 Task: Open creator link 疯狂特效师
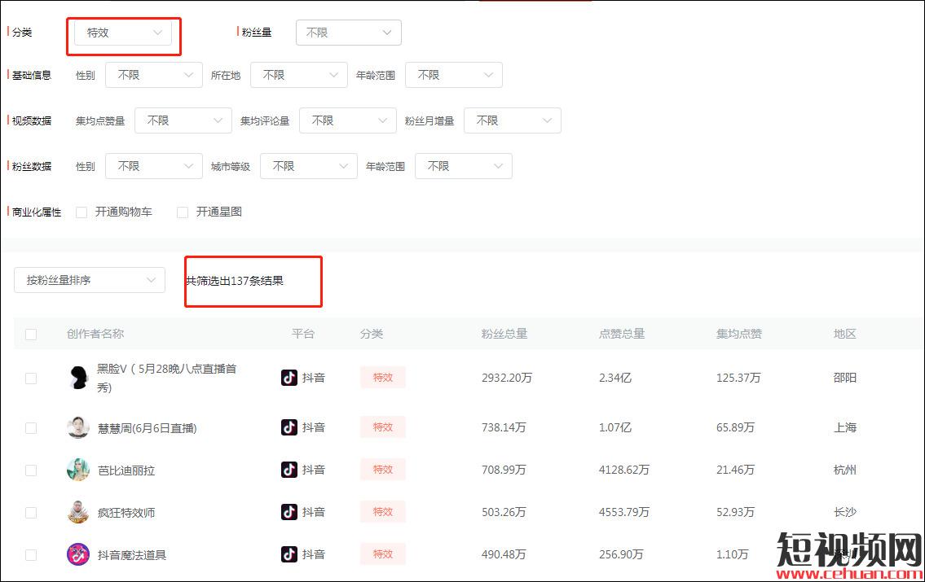126,513
